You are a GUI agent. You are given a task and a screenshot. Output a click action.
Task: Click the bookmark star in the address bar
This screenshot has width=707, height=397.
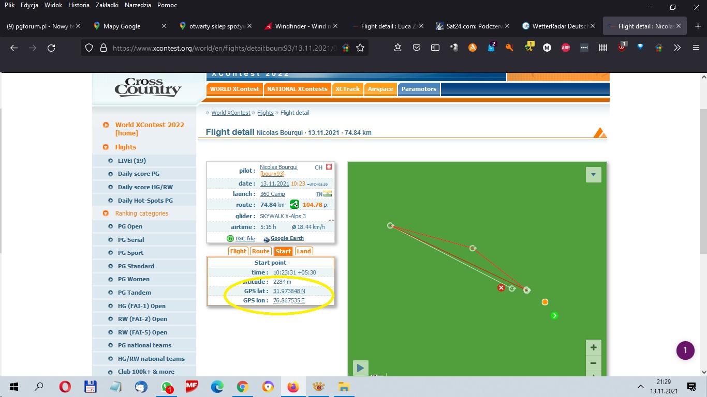coord(360,48)
